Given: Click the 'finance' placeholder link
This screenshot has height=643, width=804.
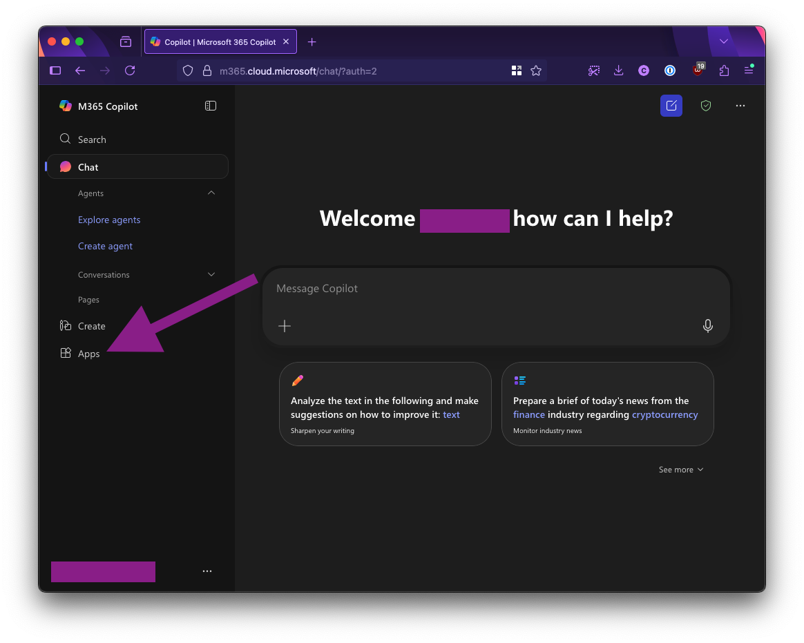Looking at the screenshot, I should click(529, 415).
